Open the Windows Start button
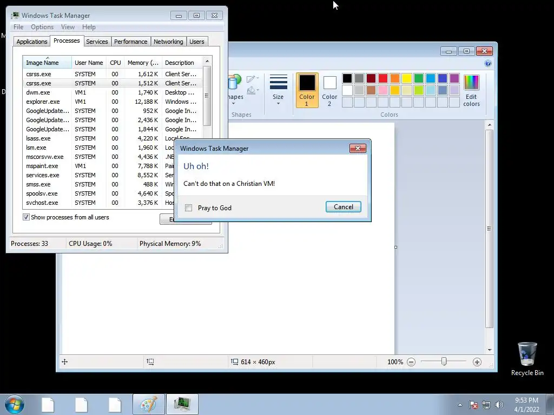The image size is (554, 415). point(15,404)
